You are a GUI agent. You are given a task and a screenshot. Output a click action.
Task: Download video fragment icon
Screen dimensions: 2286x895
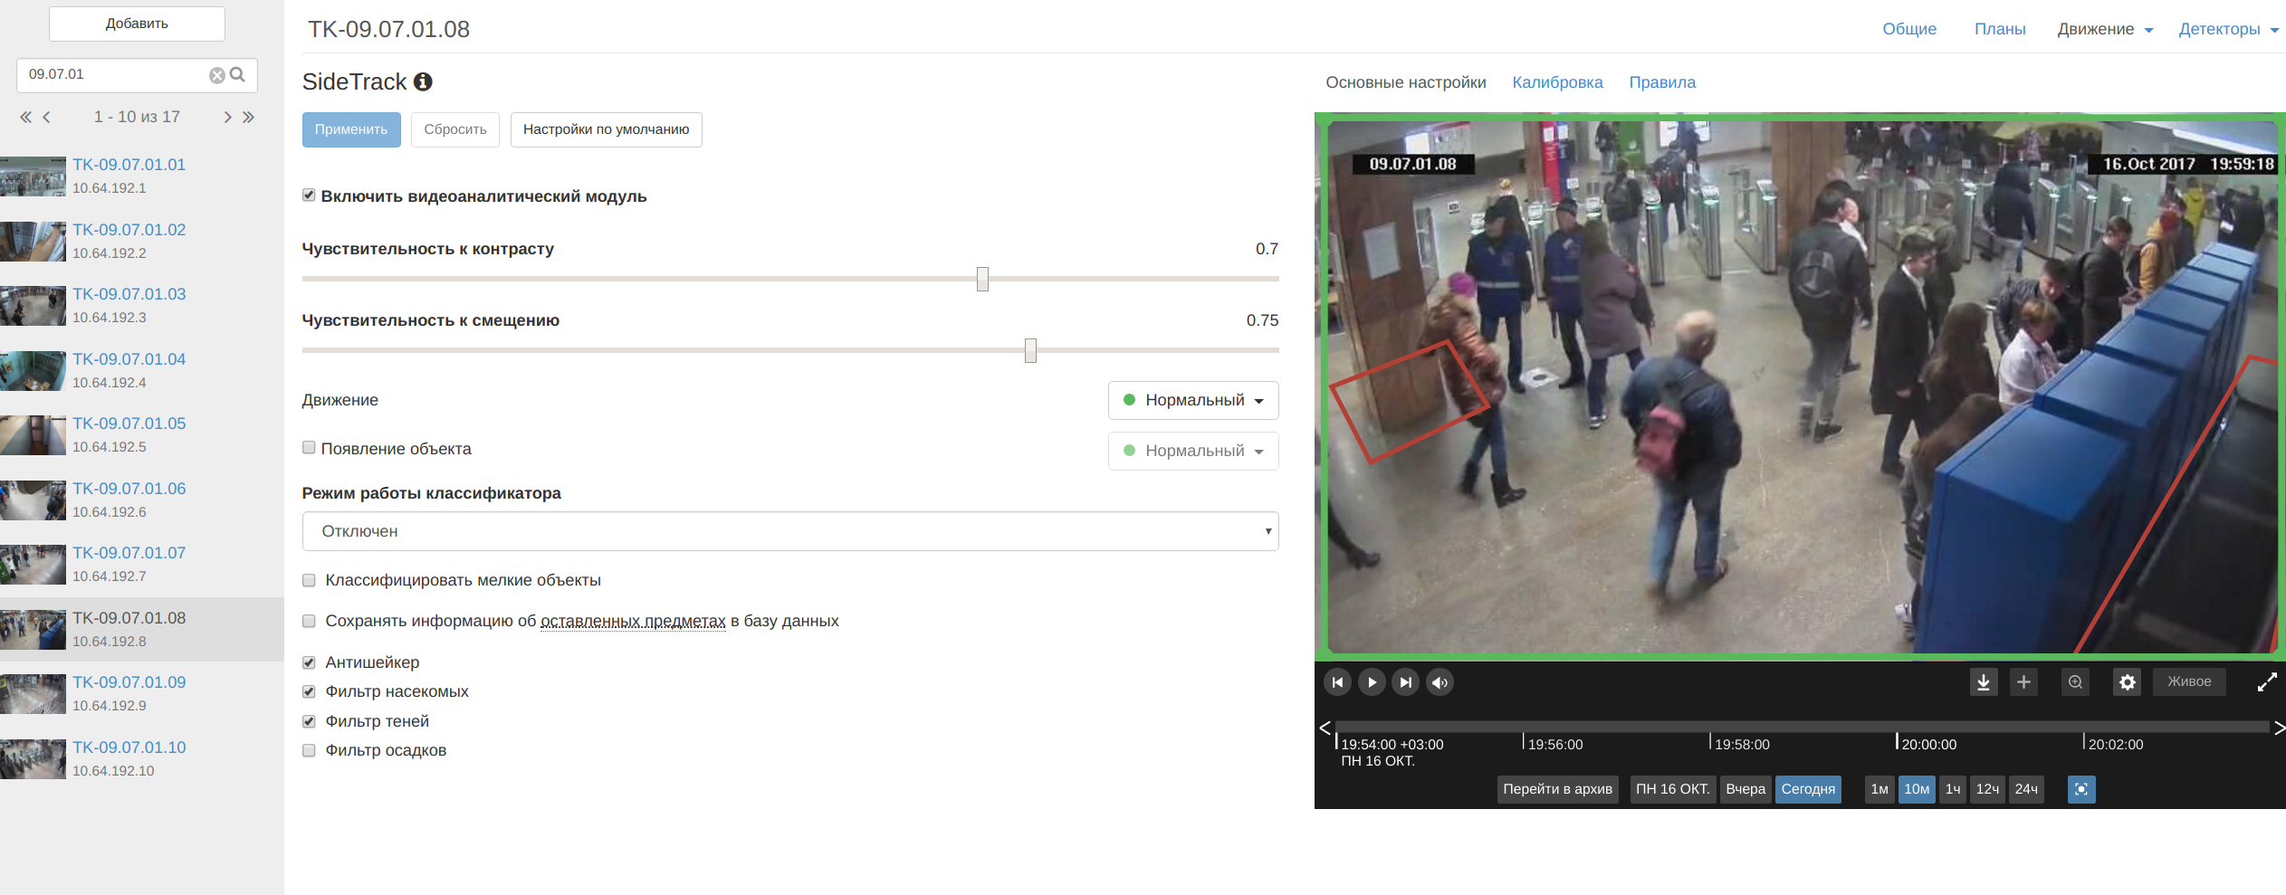(x=1984, y=682)
